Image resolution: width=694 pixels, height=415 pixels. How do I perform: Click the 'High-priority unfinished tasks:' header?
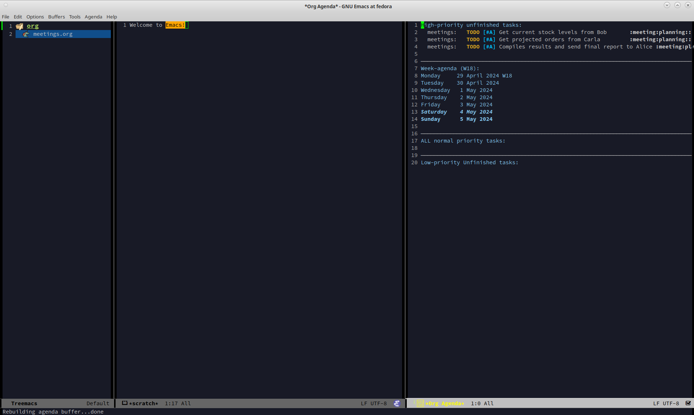[x=471, y=25]
